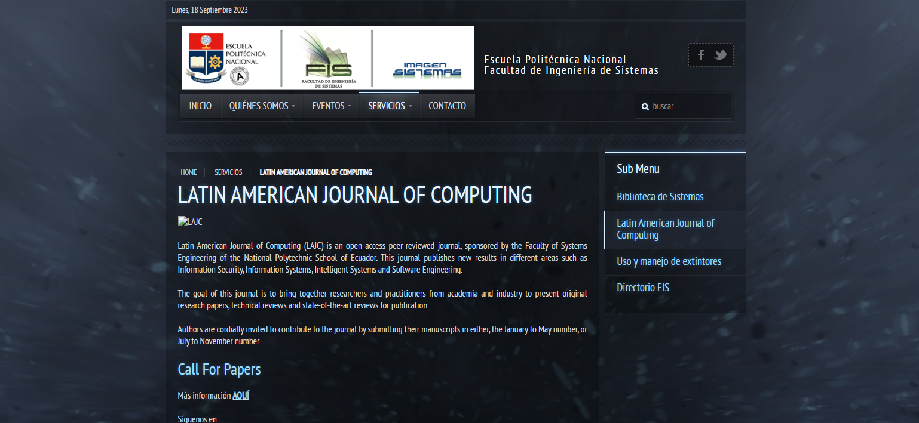Open the Directorio FIS submenu link

pos(642,288)
